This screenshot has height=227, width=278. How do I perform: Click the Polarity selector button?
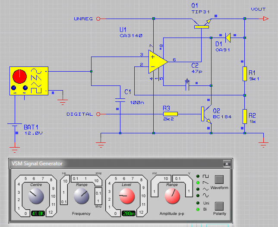[x=219, y=206]
